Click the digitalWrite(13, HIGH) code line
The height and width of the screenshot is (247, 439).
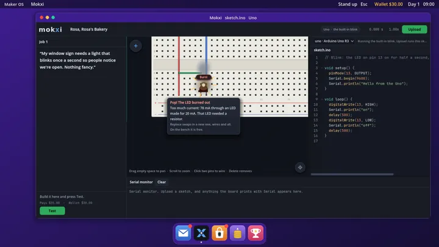(353, 104)
